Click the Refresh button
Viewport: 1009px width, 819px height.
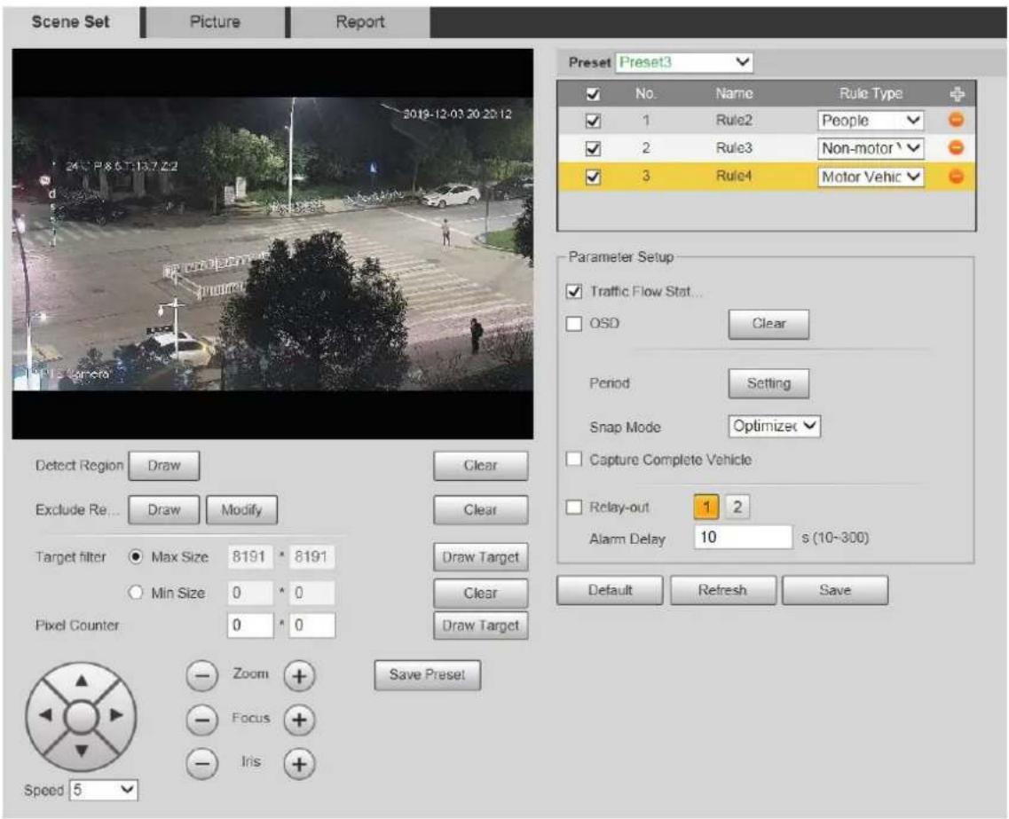click(722, 590)
